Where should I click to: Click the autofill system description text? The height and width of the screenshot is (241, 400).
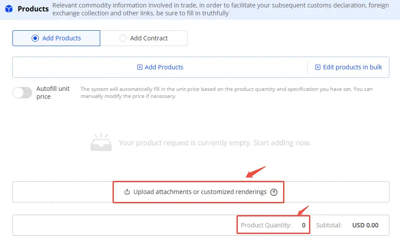226,93
